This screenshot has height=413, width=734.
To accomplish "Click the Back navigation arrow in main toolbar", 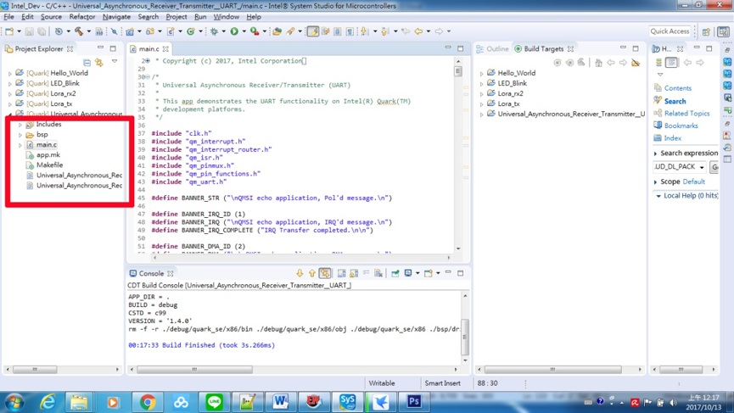I will click(418, 31).
